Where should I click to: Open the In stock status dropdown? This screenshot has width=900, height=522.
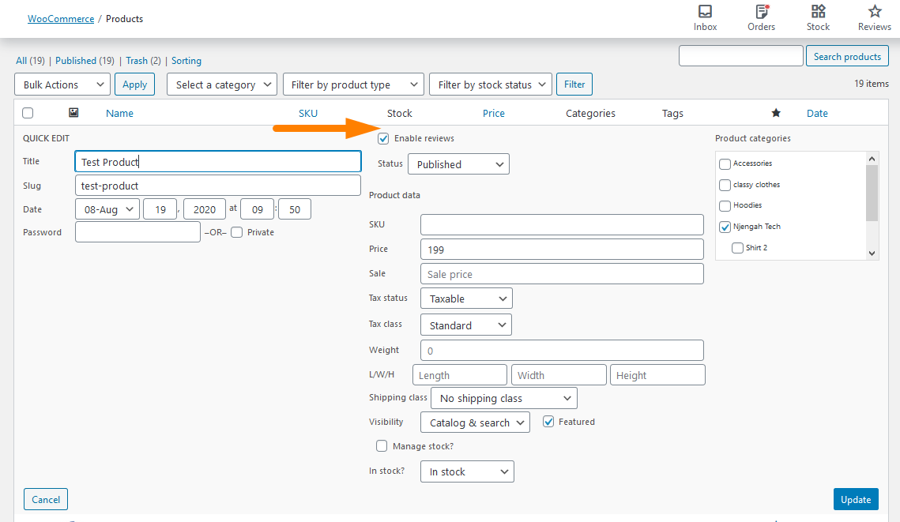coord(467,471)
